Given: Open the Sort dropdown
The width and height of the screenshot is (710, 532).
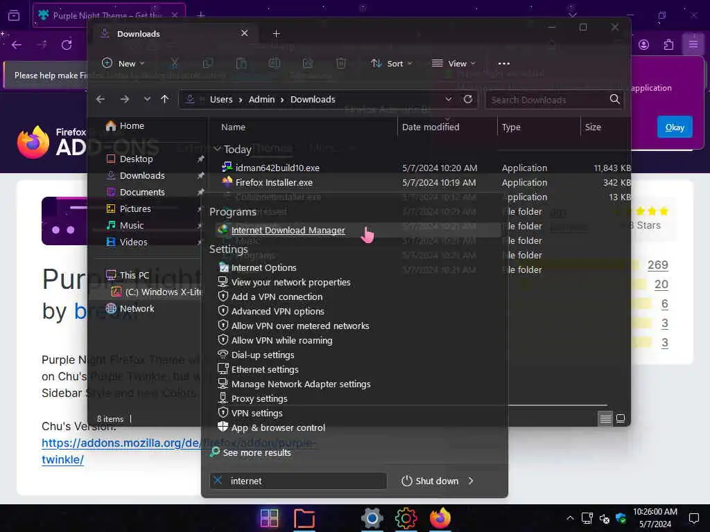Looking at the screenshot, I should point(391,63).
